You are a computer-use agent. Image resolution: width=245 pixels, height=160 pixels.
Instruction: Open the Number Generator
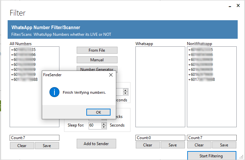click(97, 69)
